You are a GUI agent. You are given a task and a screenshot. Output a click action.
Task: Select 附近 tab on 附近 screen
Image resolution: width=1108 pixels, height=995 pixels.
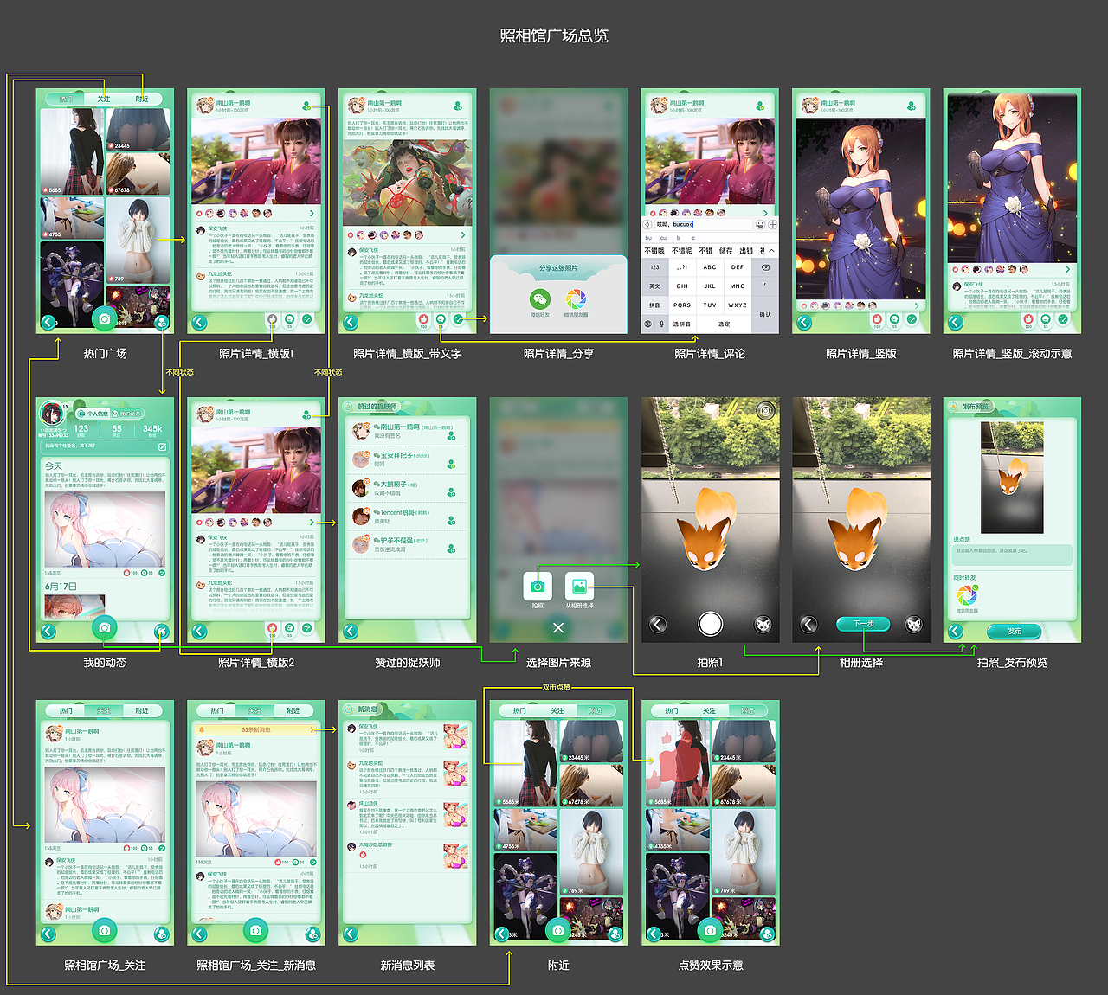(x=596, y=710)
